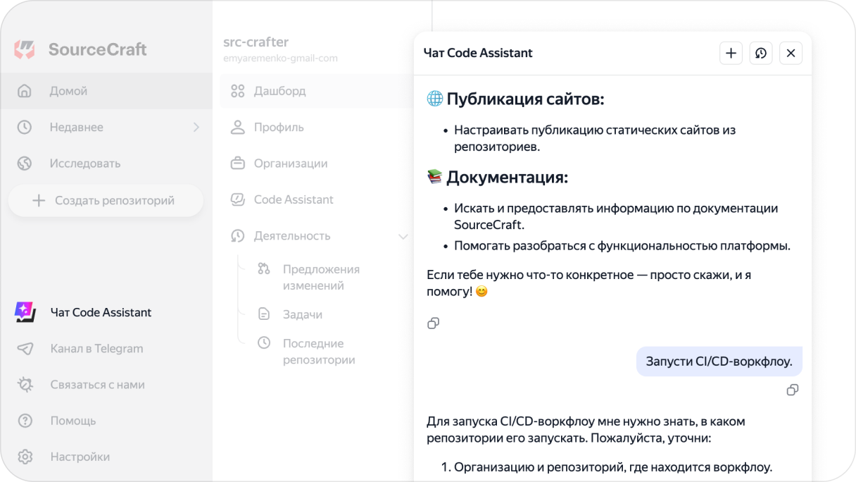The image size is (856, 482).
Task: Copy the assistant's response message
Action: click(x=434, y=323)
